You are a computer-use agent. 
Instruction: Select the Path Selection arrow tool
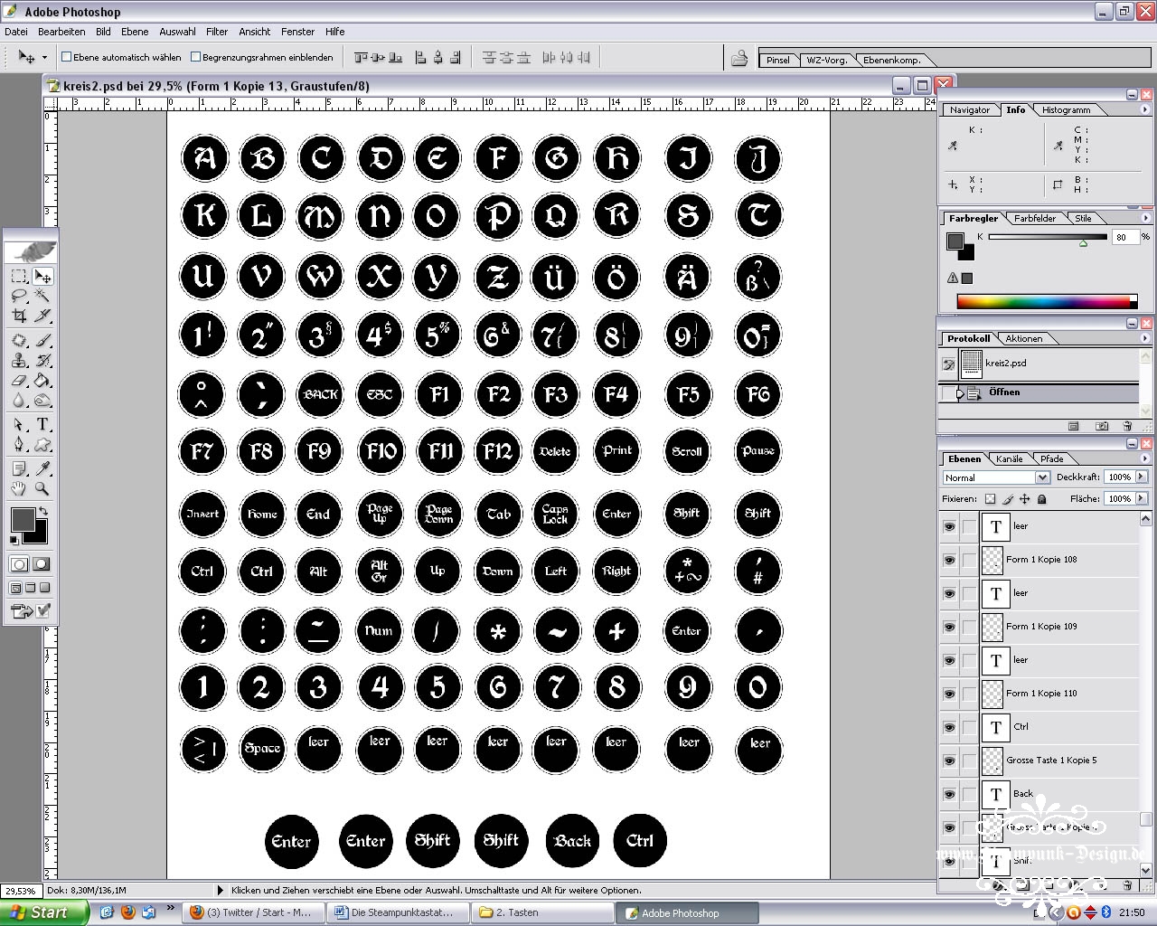coord(19,424)
